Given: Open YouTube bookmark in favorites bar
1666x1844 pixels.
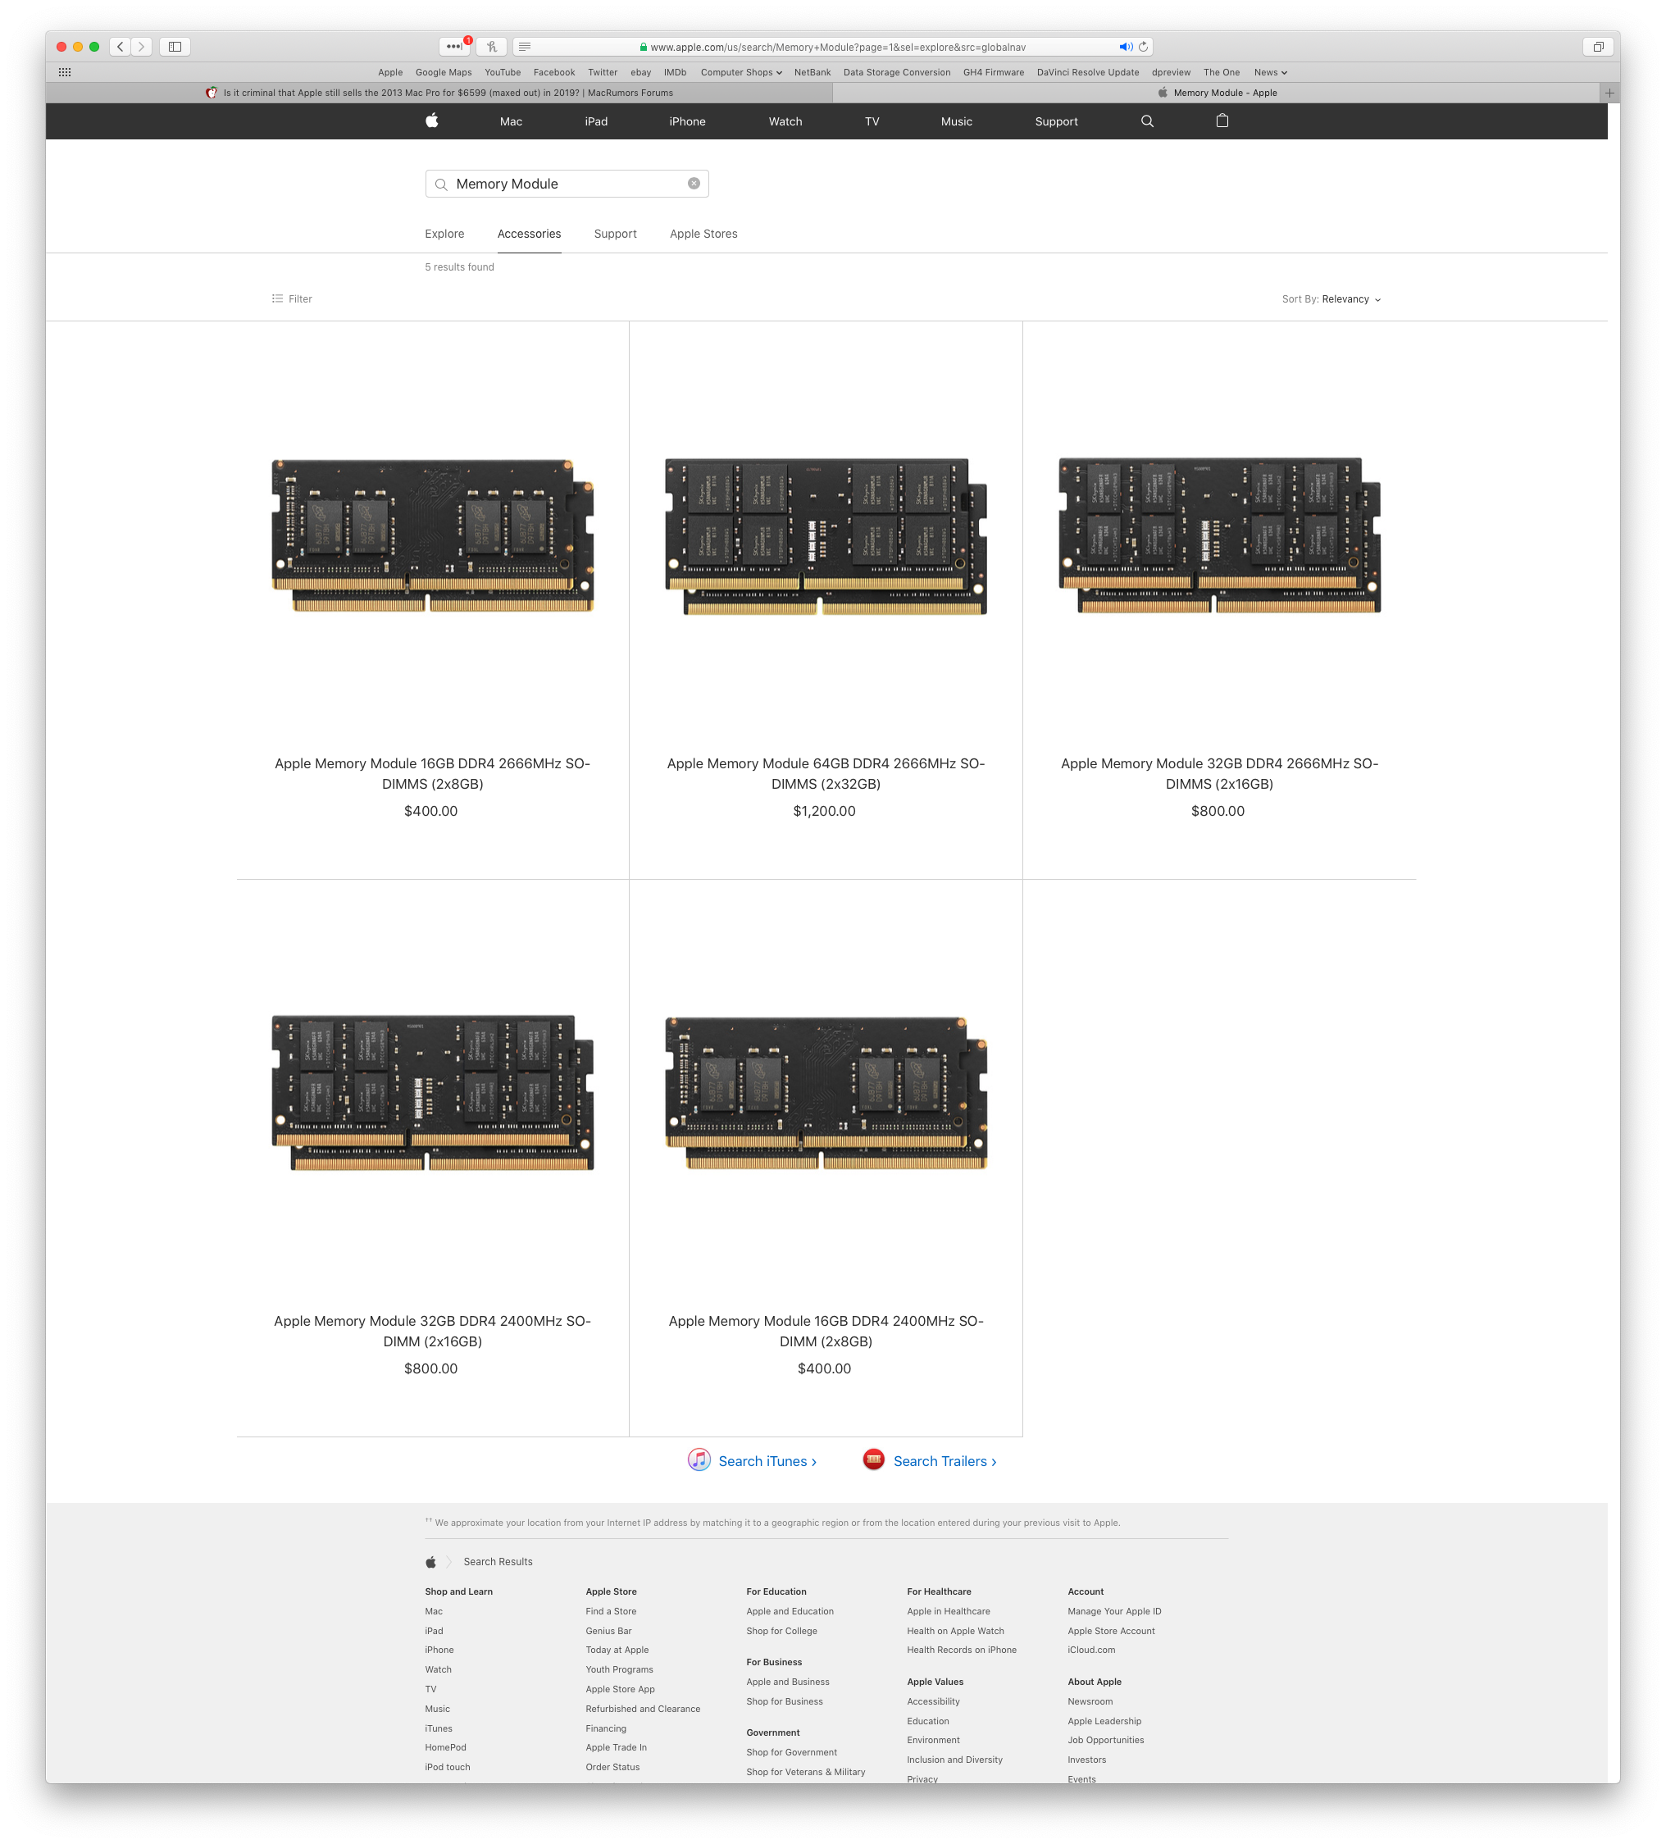Looking at the screenshot, I should click(503, 72).
